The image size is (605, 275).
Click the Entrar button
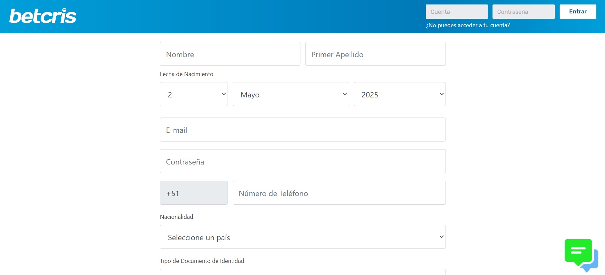[x=578, y=12]
